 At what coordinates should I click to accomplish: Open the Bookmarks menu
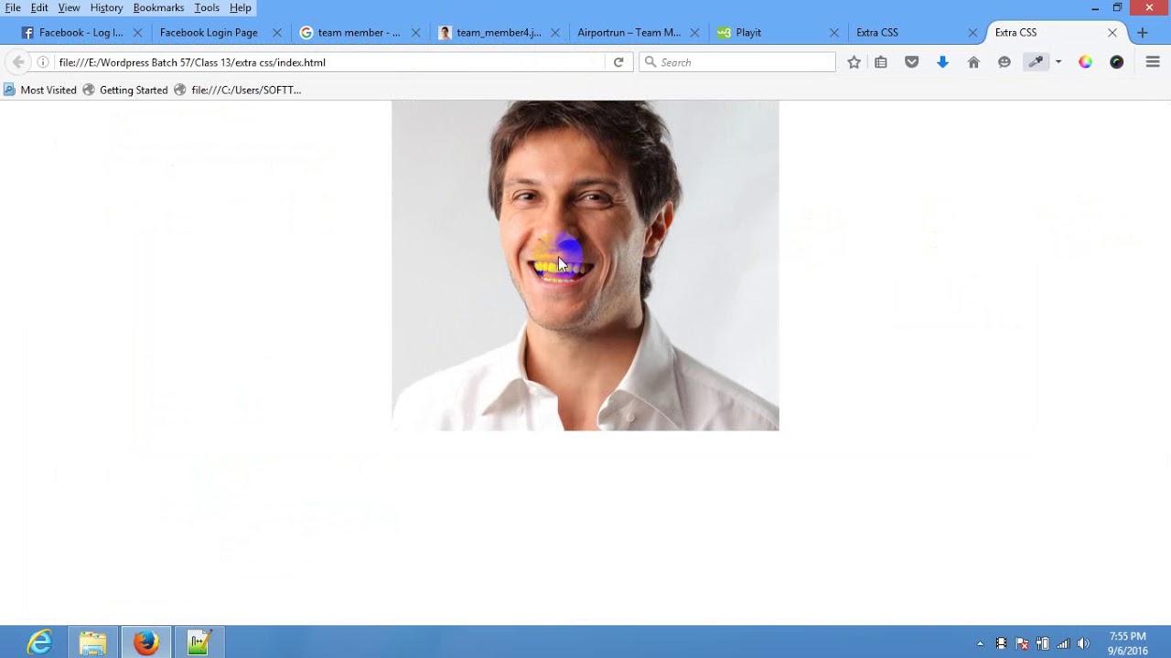click(x=158, y=7)
